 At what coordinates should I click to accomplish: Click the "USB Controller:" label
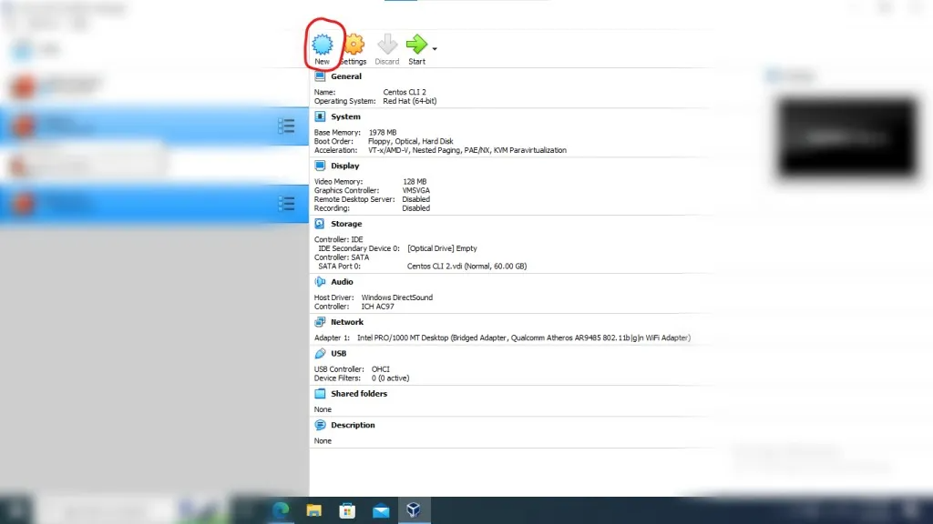point(339,369)
